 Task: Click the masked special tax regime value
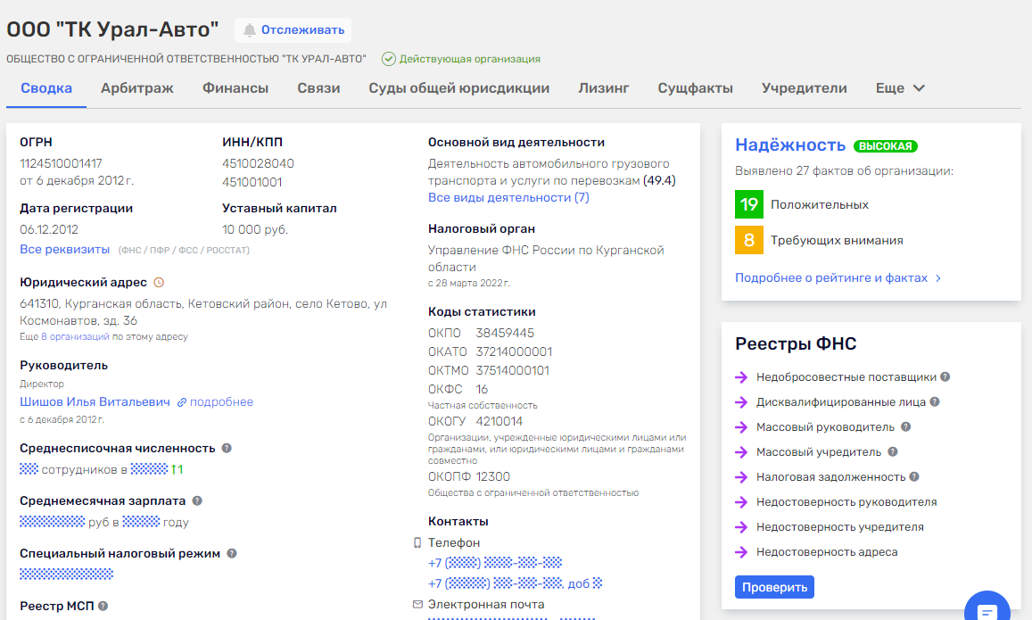[67, 574]
